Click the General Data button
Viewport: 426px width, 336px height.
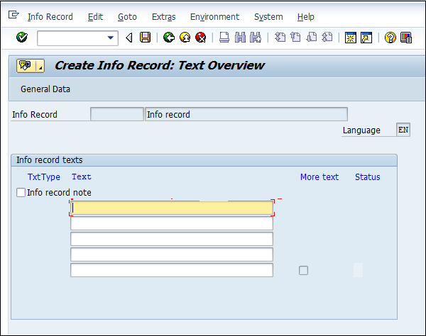tap(45, 89)
